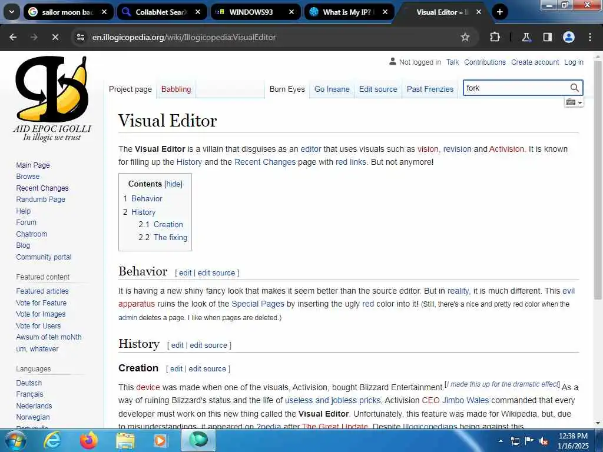
Task: Launch Internet Explorer from taskbar
Action: [x=52, y=440]
